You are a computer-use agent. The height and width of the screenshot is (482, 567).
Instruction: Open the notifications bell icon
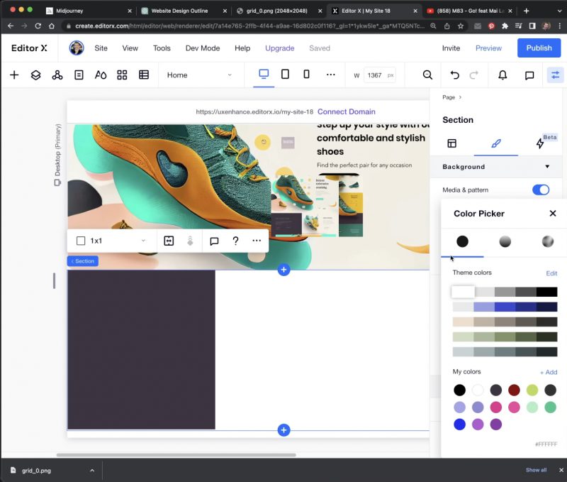[x=503, y=75]
